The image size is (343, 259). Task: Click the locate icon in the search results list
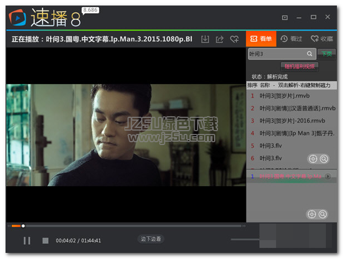click(x=313, y=159)
